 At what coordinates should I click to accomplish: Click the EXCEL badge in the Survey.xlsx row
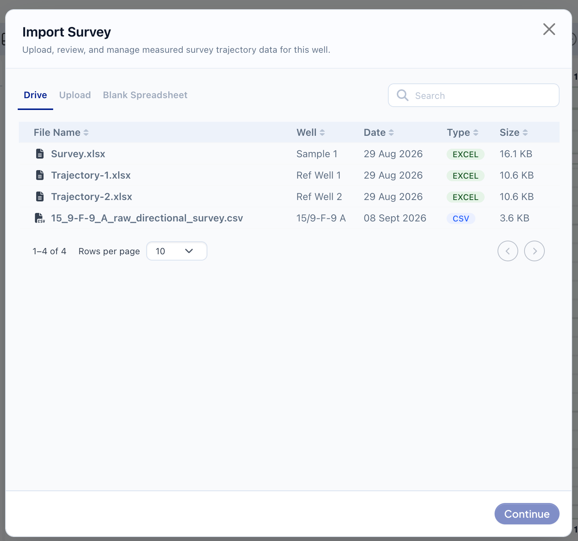click(465, 154)
